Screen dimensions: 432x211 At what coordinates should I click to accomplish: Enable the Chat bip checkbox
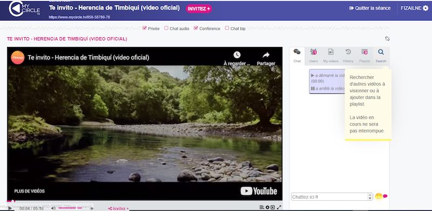(227, 28)
